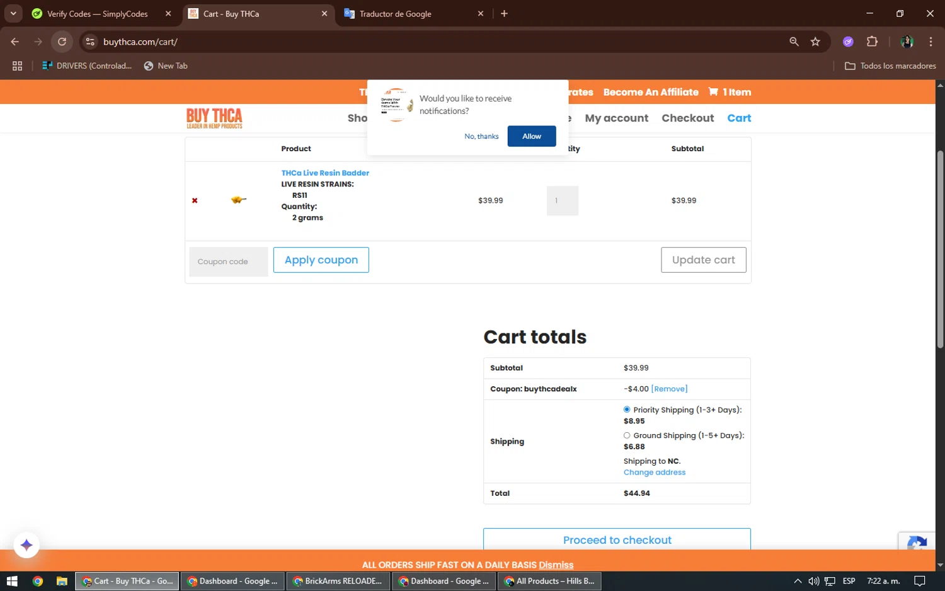Decline notifications with No, thanks
The image size is (945, 591).
[x=481, y=136]
